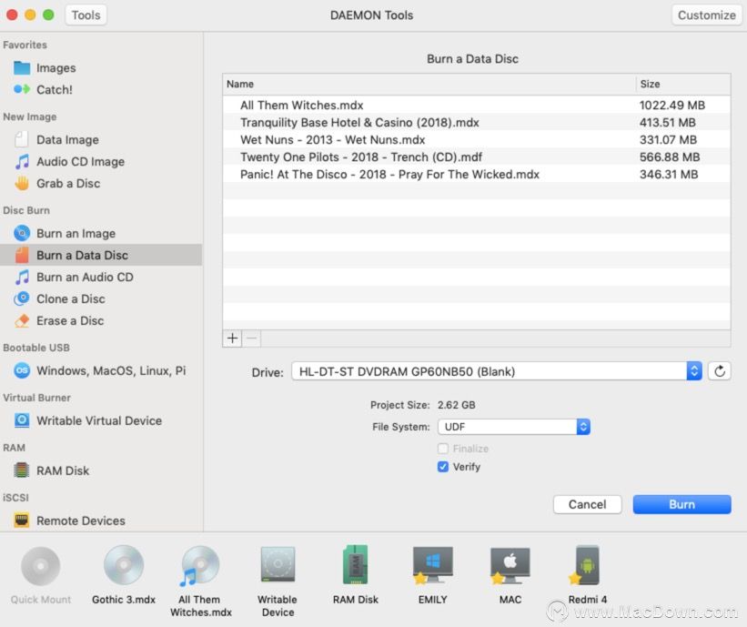The height and width of the screenshot is (627, 747).
Task: Click the 1022.49 MB size cell
Action: coord(671,105)
